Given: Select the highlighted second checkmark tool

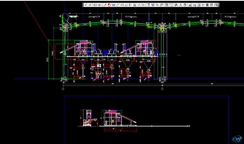Looking at the screenshot, I should [90, 5].
